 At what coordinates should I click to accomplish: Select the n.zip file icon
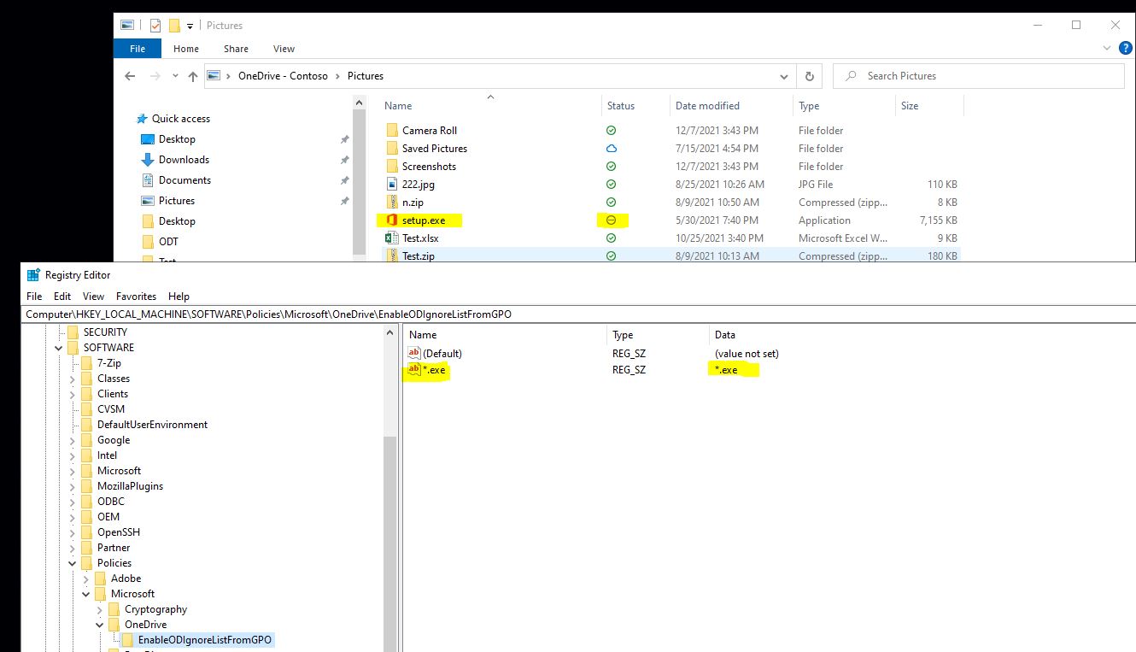coord(392,203)
